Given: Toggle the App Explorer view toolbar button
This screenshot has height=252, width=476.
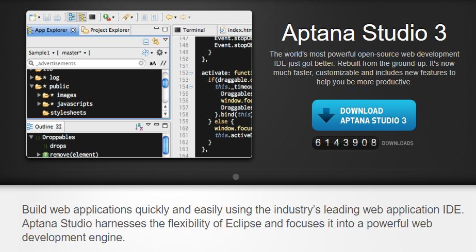Looking at the screenshot, I should click(x=72, y=17).
